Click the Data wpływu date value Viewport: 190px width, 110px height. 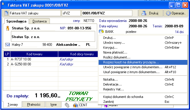point(138,26)
